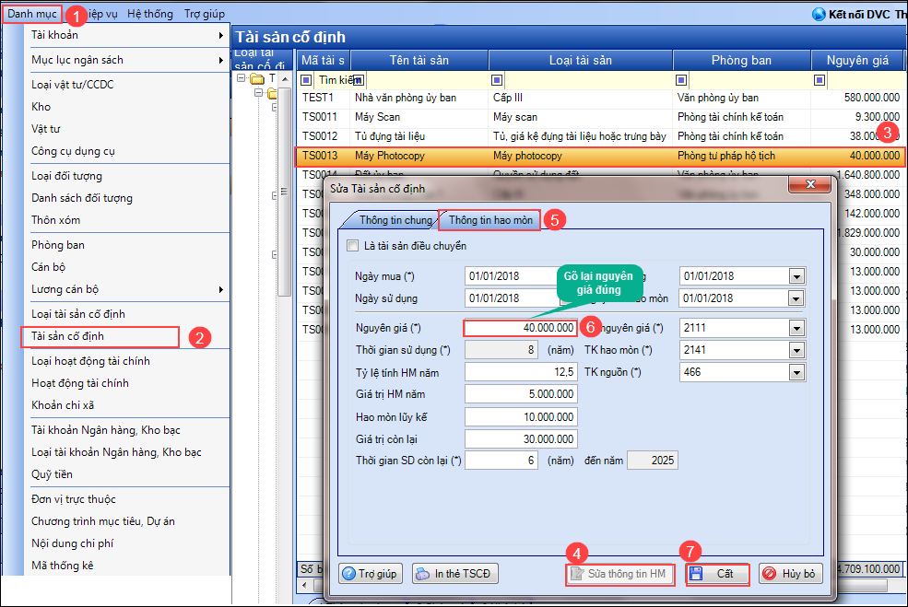
Task: Click the Thời gian SD còn lại field
Action: point(501,461)
